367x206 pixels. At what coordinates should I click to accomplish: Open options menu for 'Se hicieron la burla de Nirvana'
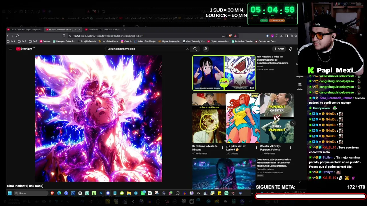(x=222, y=148)
